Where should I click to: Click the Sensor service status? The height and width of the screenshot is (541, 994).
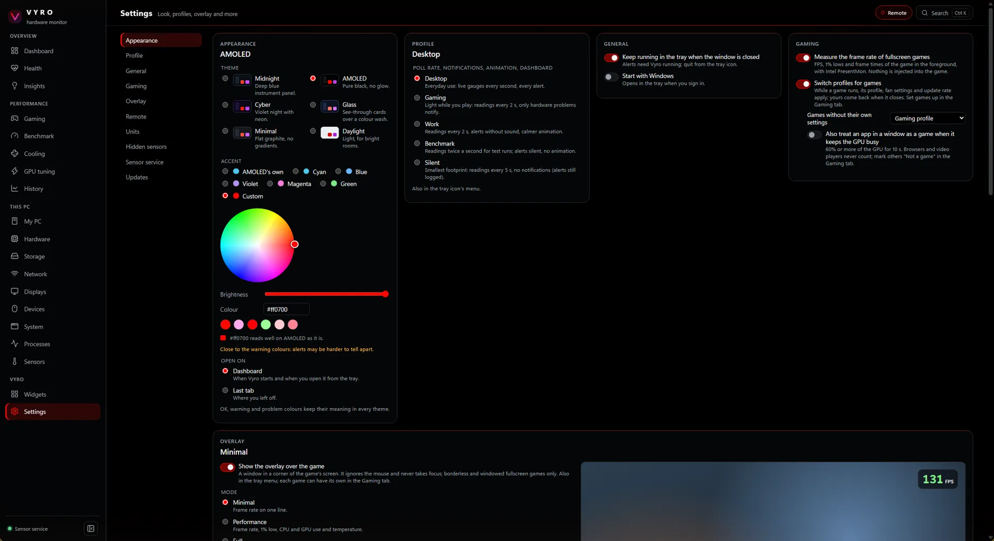[x=27, y=529]
